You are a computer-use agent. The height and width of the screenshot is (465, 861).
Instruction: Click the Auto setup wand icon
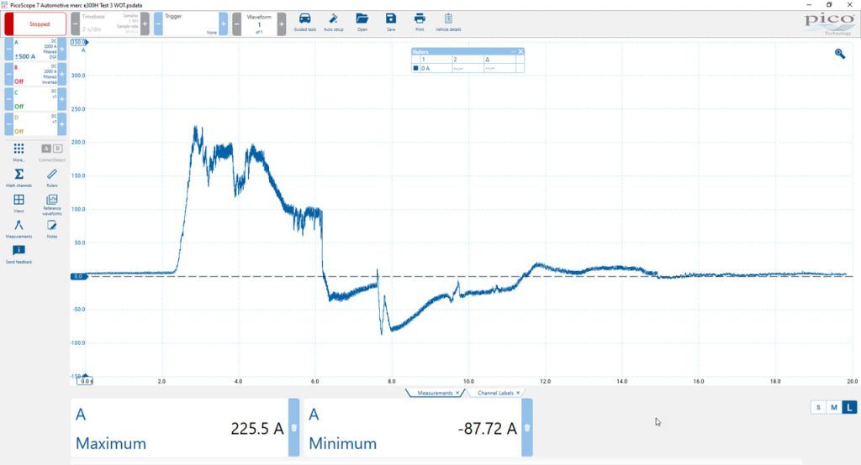click(333, 18)
